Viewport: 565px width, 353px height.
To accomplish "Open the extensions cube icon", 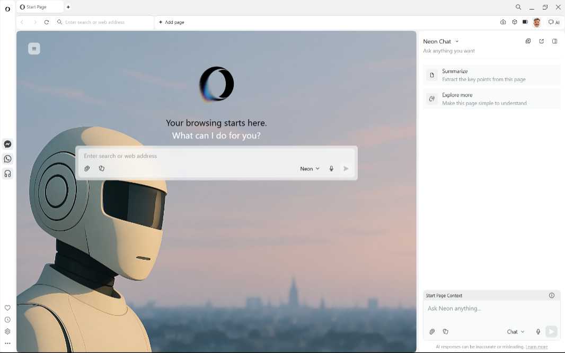I will point(514,22).
